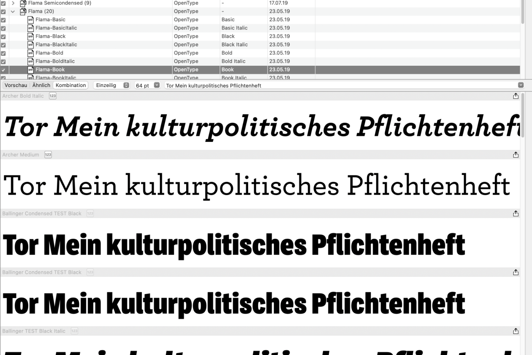Select the Flama-Bold font name
The width and height of the screenshot is (532, 355).
tap(49, 53)
